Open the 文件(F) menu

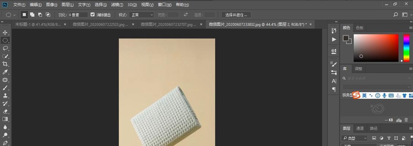pos(19,5)
